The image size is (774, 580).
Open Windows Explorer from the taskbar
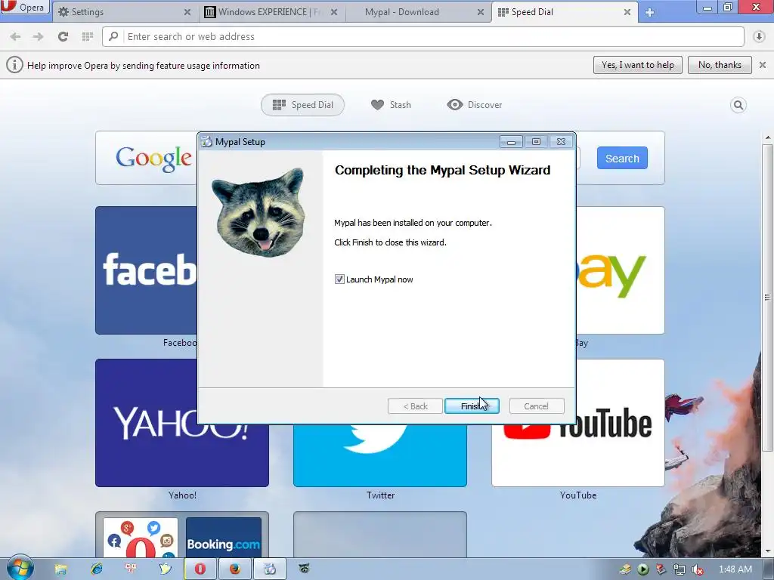[60, 569]
